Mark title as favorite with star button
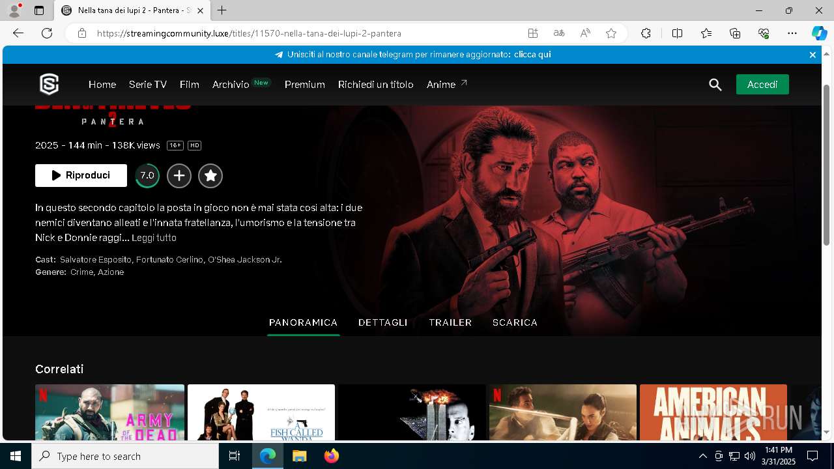834x469 pixels. [210, 175]
